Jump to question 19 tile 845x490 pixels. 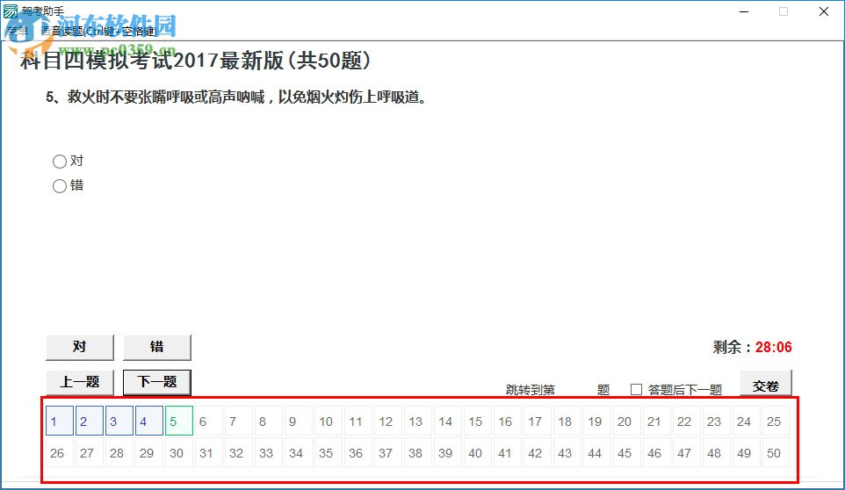(x=597, y=422)
